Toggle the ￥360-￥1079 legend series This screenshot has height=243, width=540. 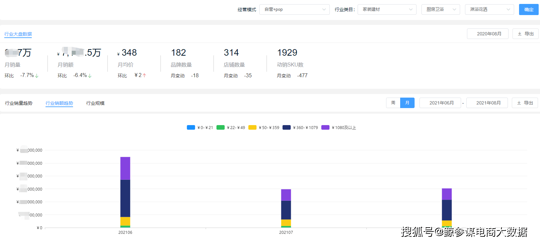pyautogui.click(x=300, y=127)
